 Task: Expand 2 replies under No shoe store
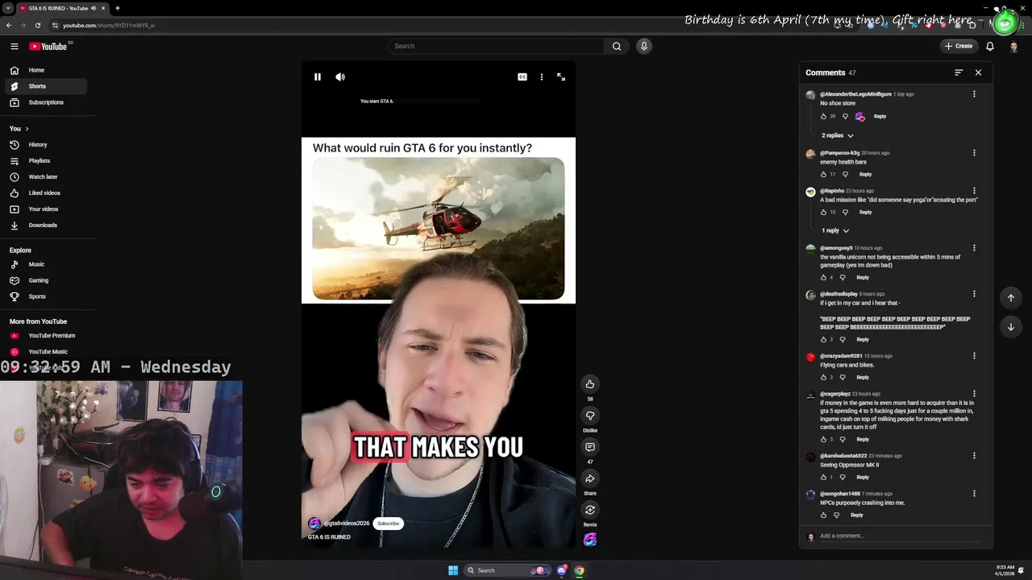click(838, 135)
